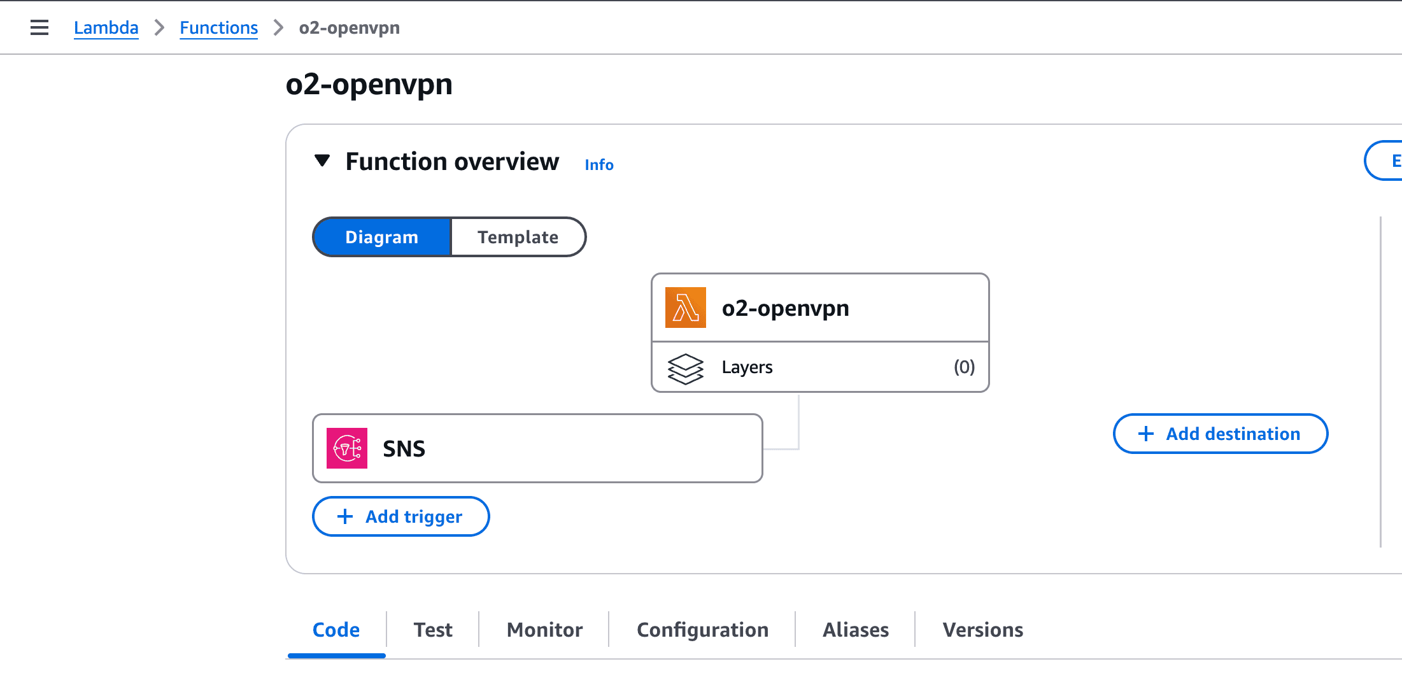Click the Add destination button
This screenshot has width=1402, height=680.
click(1219, 434)
